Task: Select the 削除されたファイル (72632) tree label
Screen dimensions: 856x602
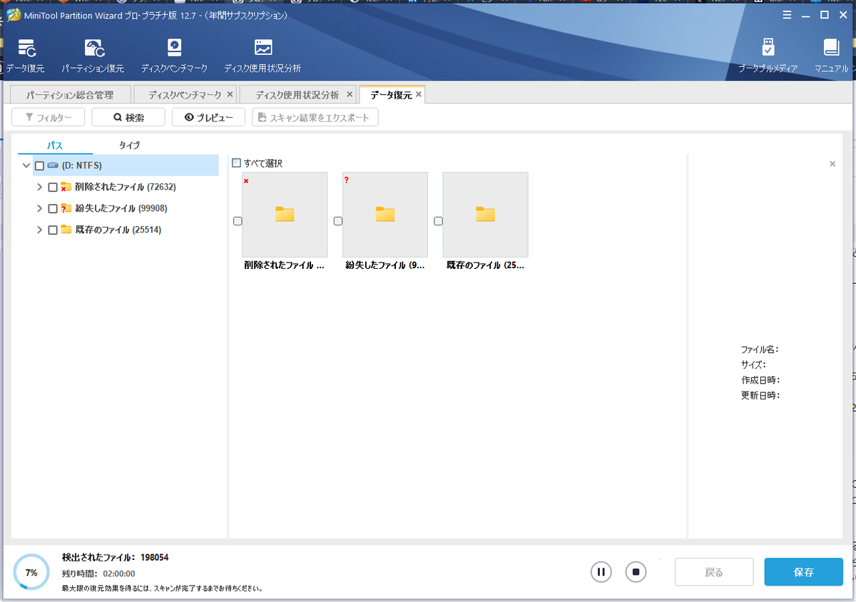Action: [126, 187]
